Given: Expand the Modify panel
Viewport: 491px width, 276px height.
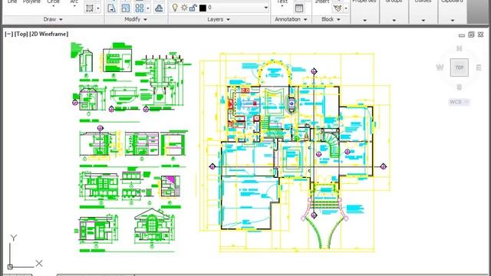Looking at the screenshot, I should [136, 19].
